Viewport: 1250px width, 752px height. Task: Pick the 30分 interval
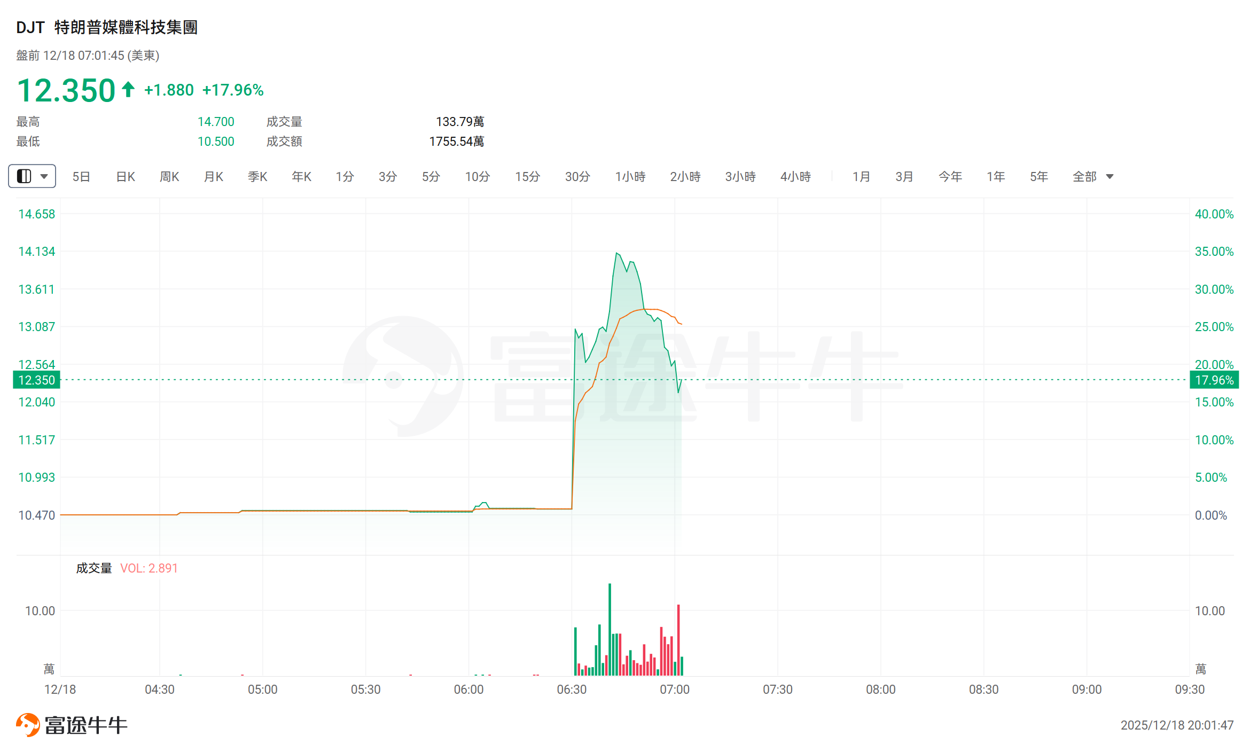tap(577, 177)
